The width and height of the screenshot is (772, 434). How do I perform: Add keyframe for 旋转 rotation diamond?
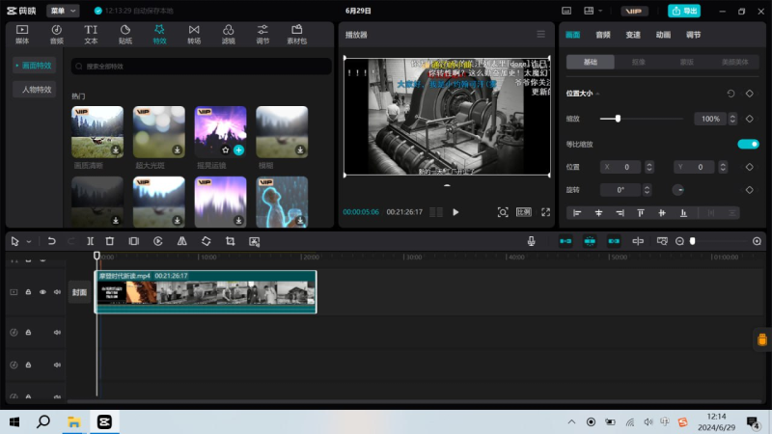[x=750, y=190]
